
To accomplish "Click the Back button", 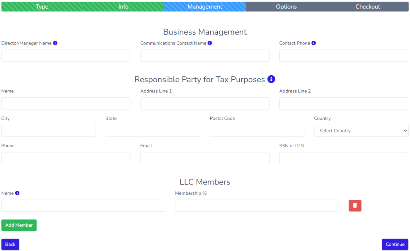I will tap(10, 244).
